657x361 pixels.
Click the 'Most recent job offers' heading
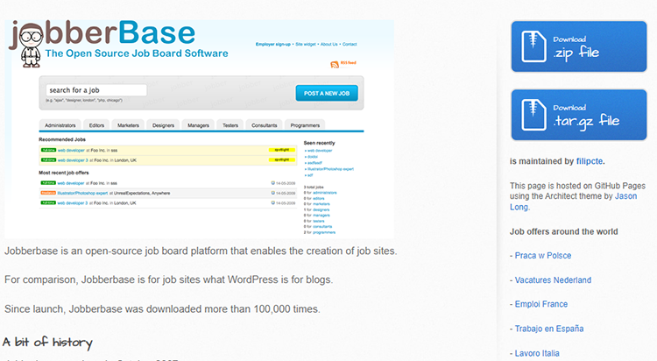[x=64, y=173]
